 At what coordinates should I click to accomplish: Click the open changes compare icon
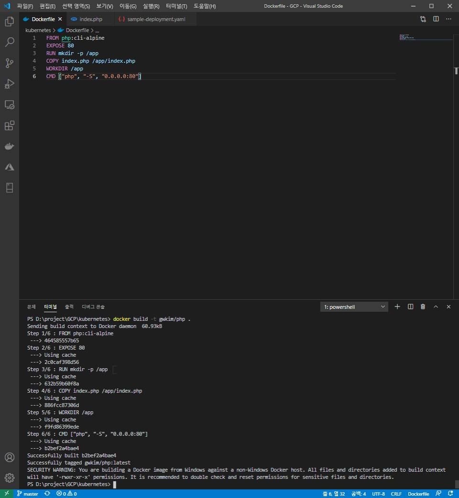(x=423, y=19)
